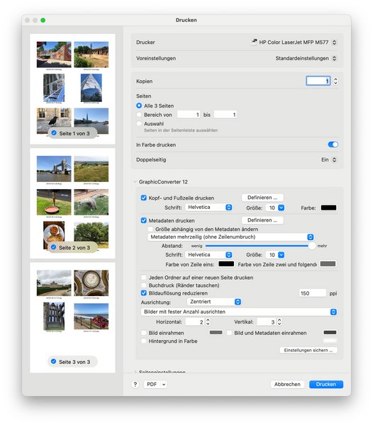Open the PDF menu button
373x425 pixels.
coord(155,384)
